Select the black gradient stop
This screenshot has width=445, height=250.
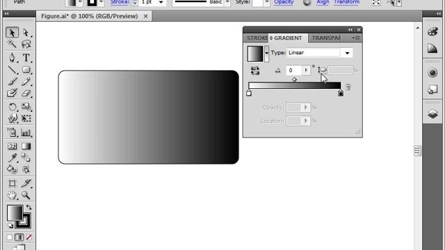(x=341, y=92)
